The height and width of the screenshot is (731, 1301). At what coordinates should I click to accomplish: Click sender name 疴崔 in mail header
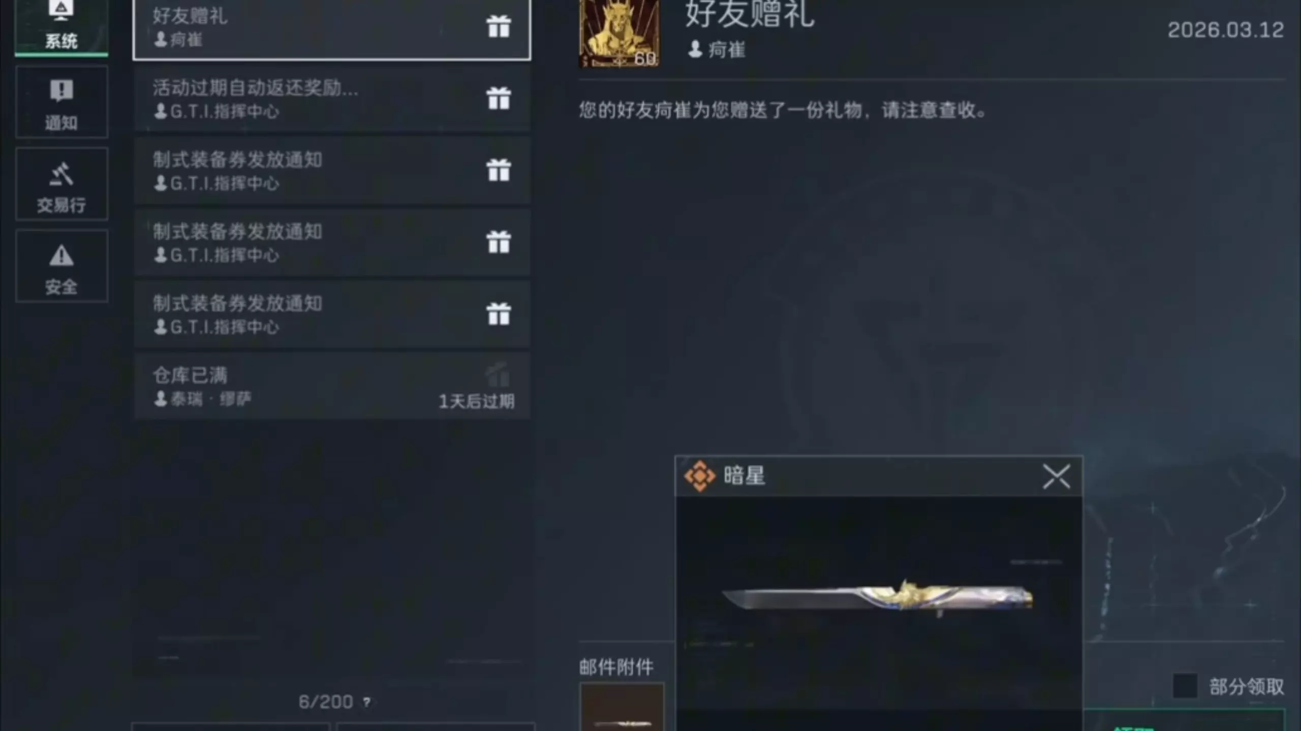726,50
